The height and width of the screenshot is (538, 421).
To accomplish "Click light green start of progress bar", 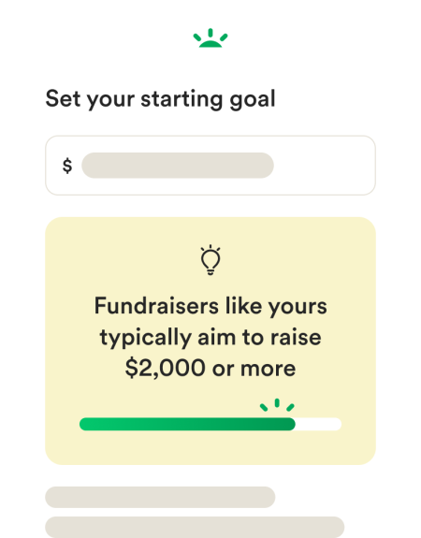I will point(91,424).
